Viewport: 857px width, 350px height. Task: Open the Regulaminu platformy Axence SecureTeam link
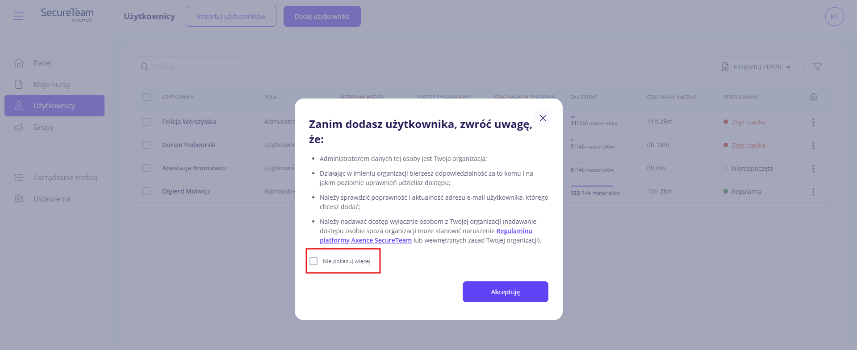514,231
